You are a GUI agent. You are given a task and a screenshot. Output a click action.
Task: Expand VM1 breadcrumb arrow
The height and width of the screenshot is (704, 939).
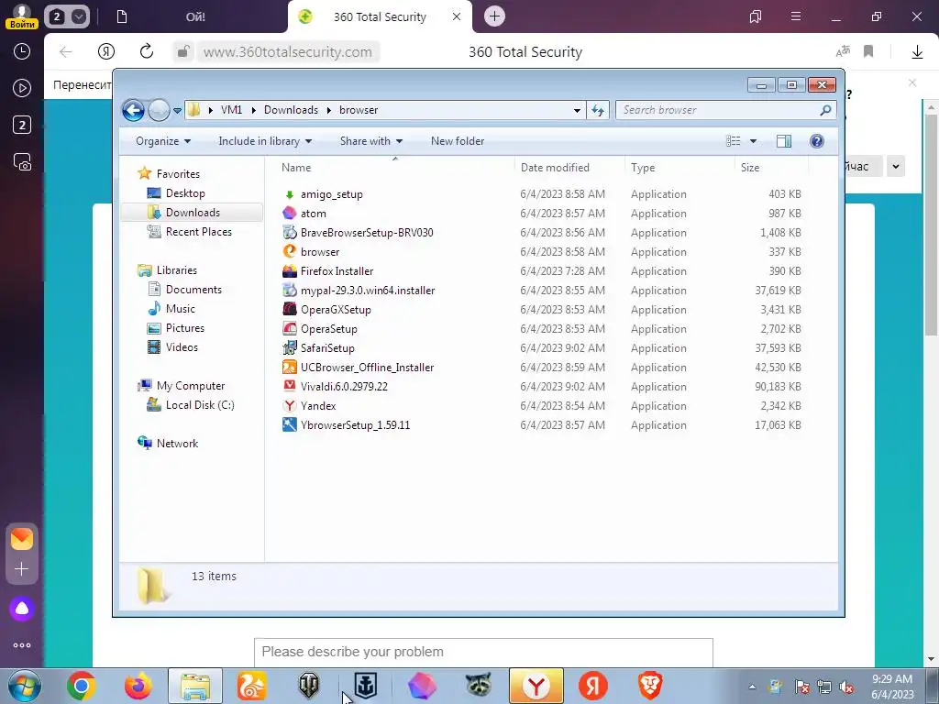pyautogui.click(x=253, y=110)
